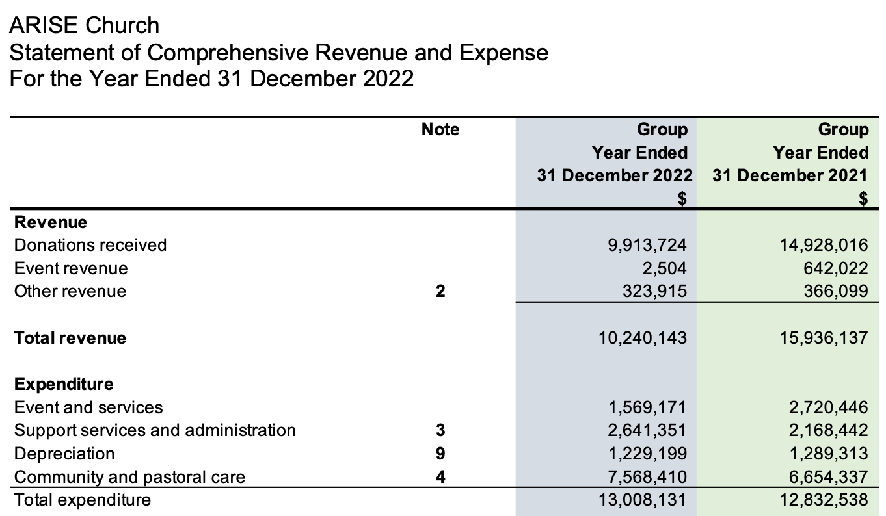
Task: Select the 'Event and services' row label
Action: (88, 407)
